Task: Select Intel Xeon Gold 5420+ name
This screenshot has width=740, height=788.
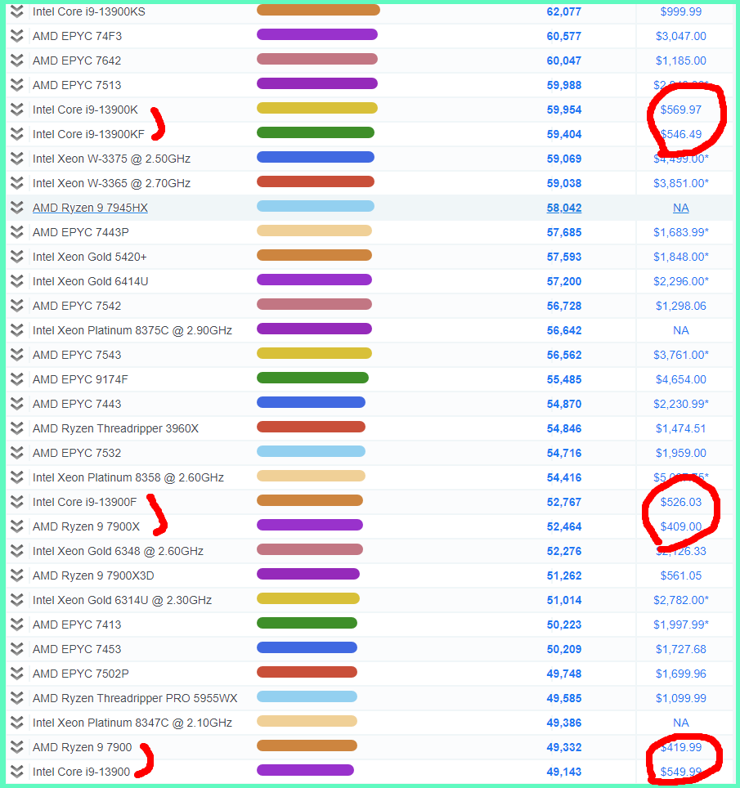Action: 89,257
